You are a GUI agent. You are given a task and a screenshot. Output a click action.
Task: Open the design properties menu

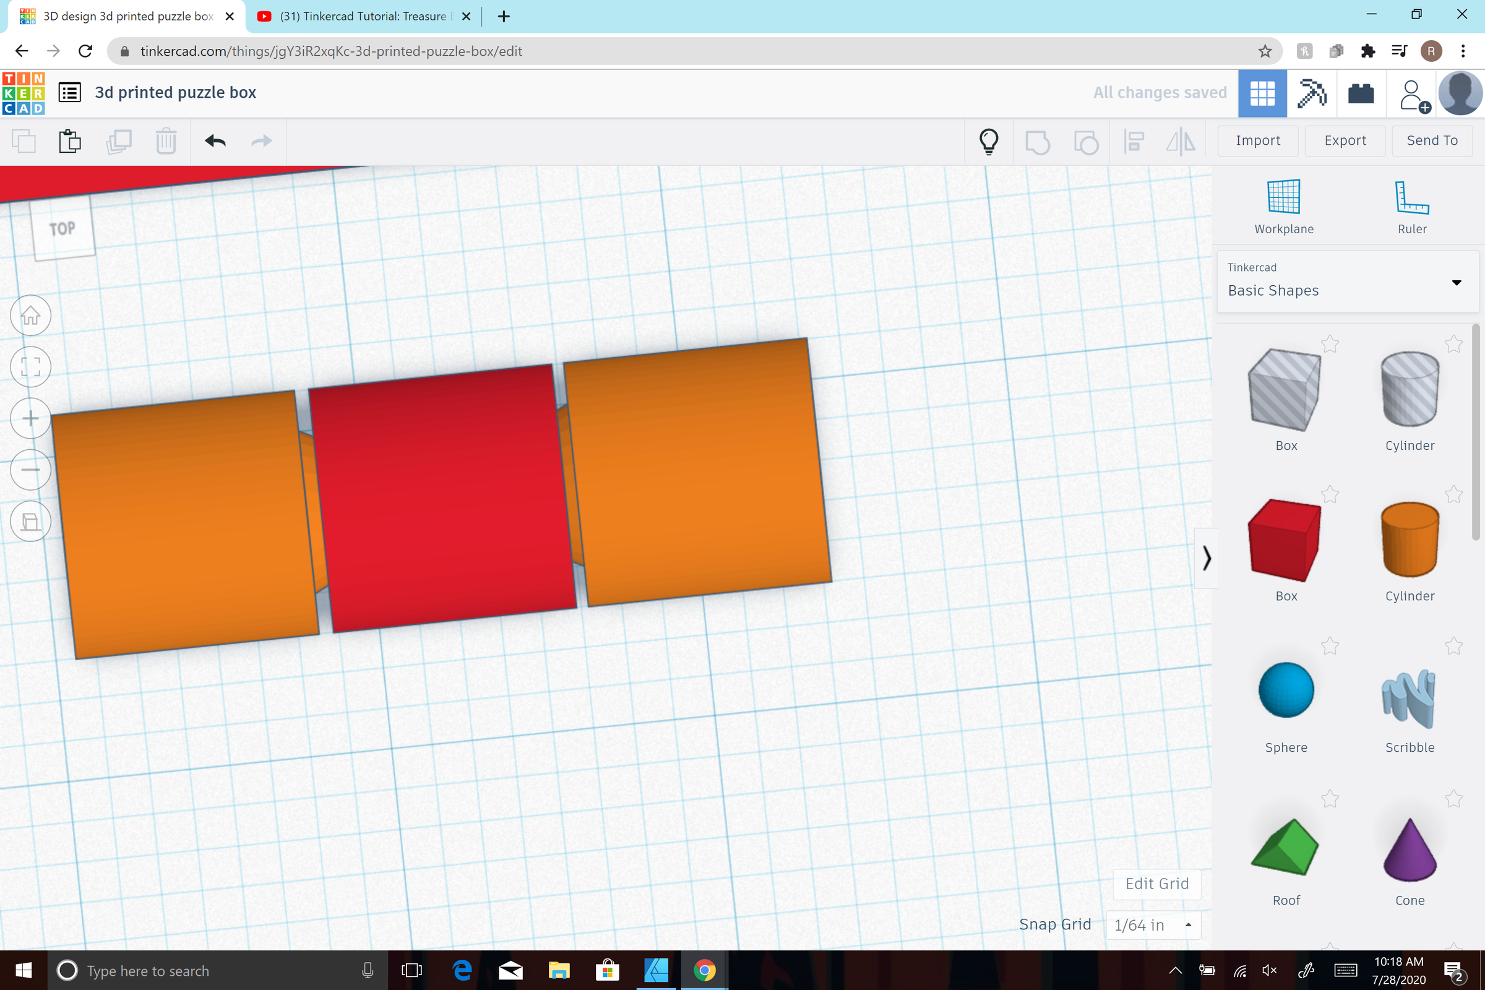click(x=69, y=92)
